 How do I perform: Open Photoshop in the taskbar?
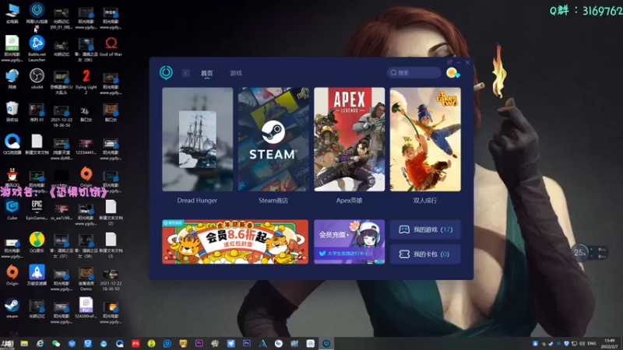tap(247, 344)
